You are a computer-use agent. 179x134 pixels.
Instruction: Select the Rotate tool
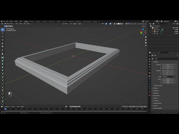[x=3, y=40]
